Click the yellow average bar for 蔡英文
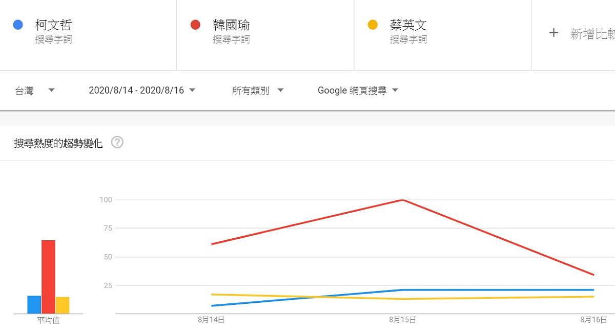 [63, 305]
